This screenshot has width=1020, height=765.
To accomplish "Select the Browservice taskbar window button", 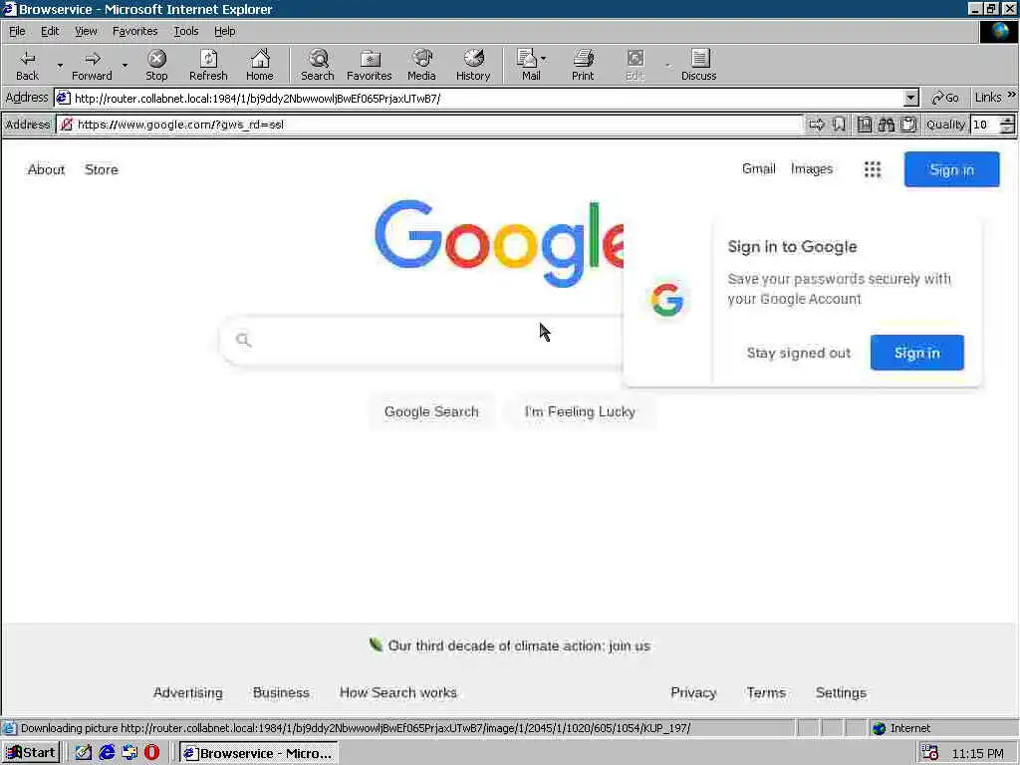I will (258, 753).
